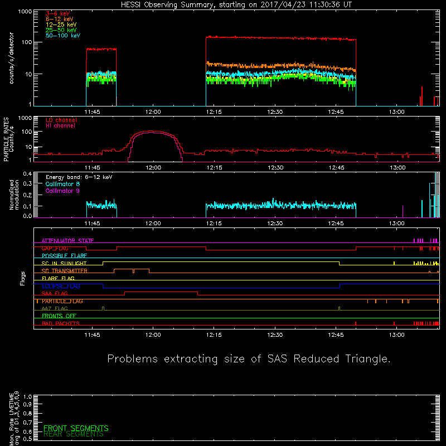Click the GAP_FLAG label
This screenshot has height=446, width=446.
point(55,248)
